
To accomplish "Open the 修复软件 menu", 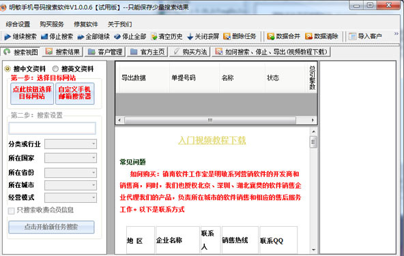I will pos(86,24).
